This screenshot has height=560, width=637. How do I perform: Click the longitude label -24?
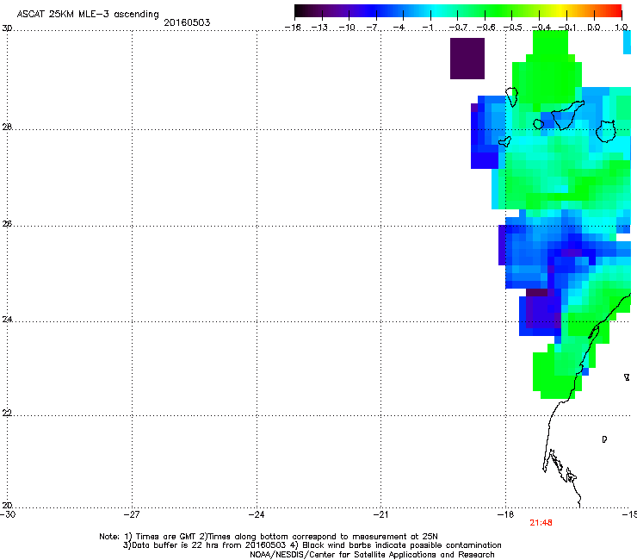click(x=257, y=514)
